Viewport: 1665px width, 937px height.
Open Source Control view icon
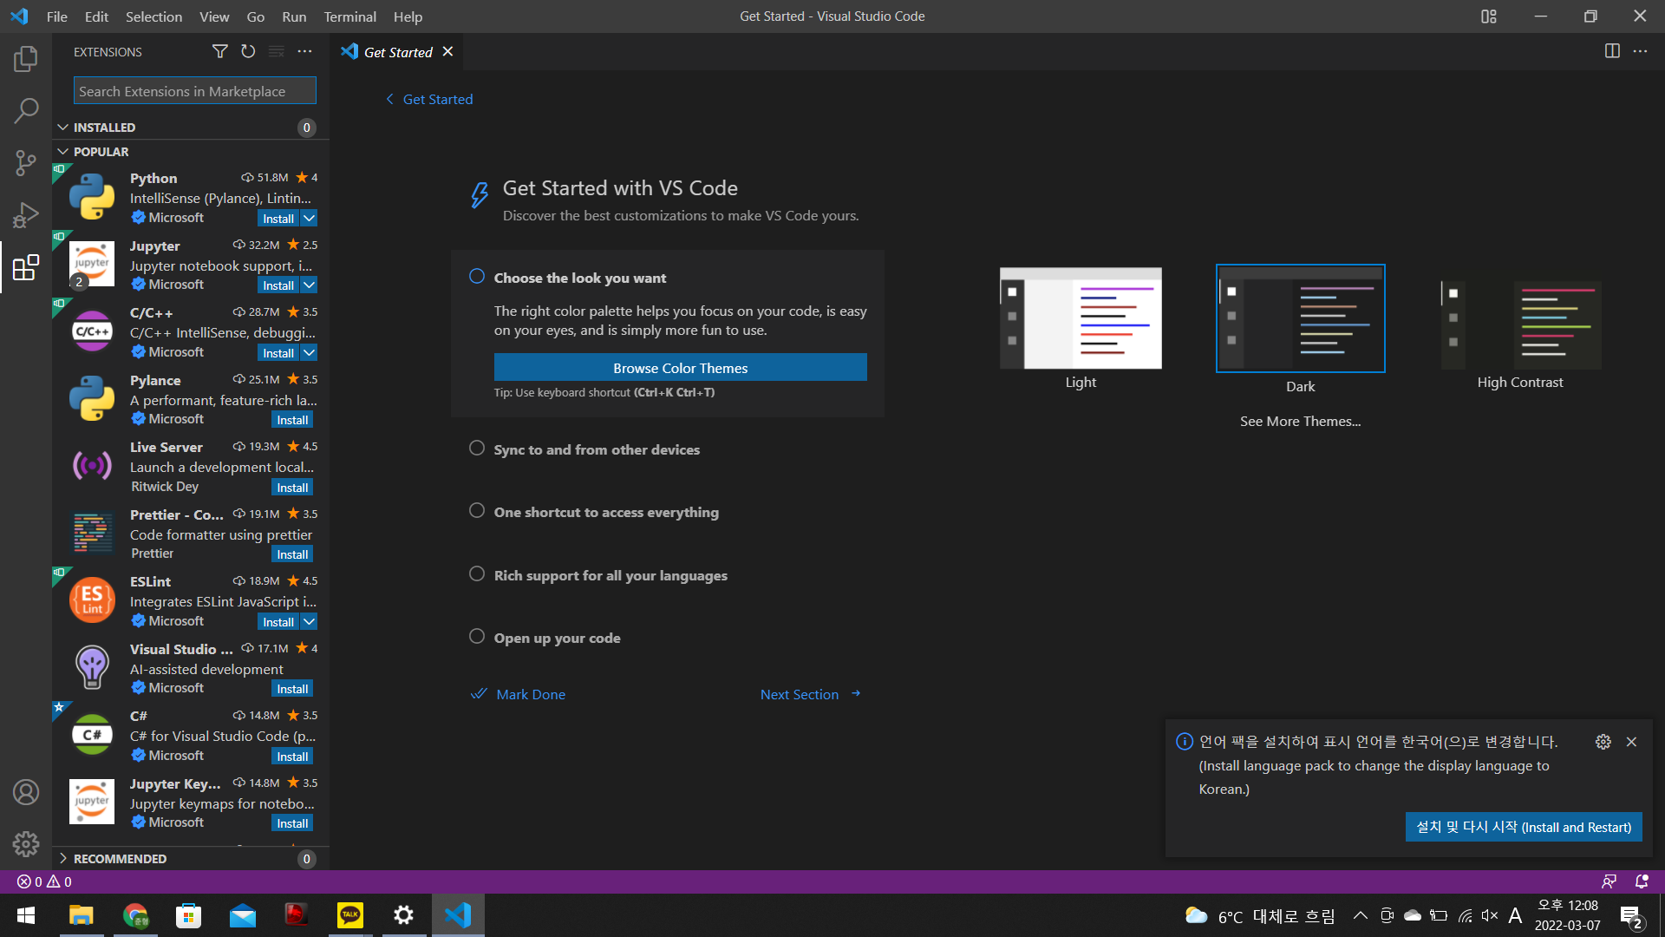tap(26, 162)
